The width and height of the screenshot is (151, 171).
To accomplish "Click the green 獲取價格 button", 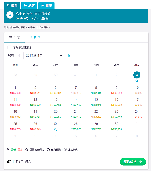I will (133, 162).
